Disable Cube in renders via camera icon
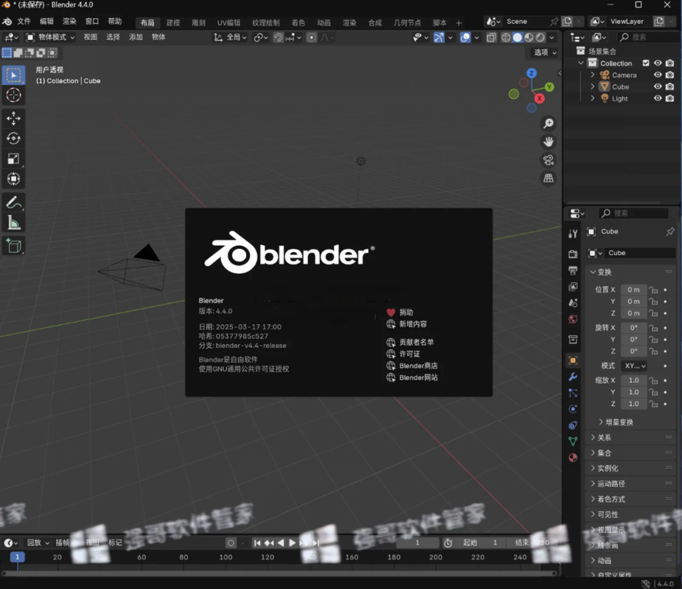This screenshot has height=589, width=682. (670, 86)
